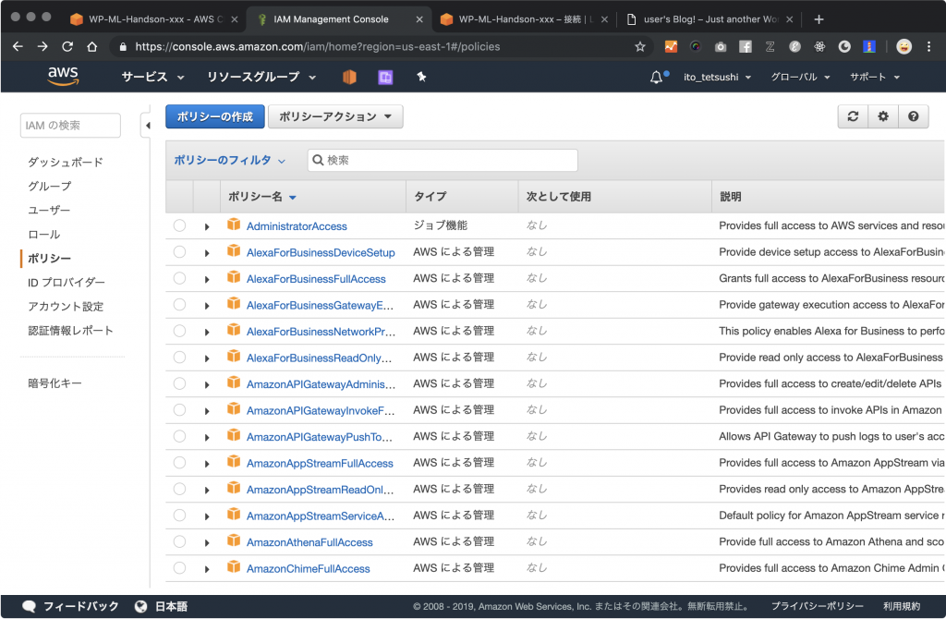Open the support dropdown menu
The height and width of the screenshot is (619, 946).
[x=875, y=78]
